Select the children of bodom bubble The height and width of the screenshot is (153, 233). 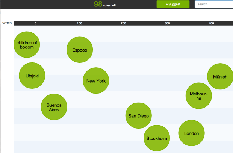[27, 45]
